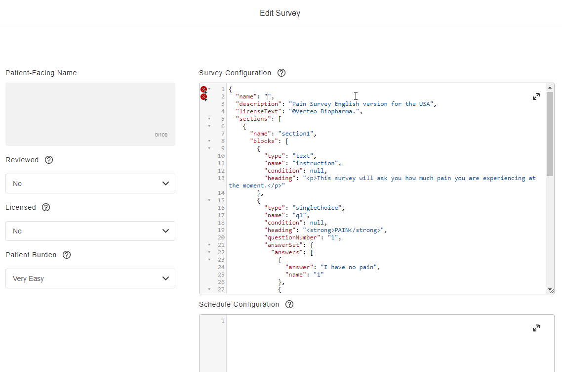The height and width of the screenshot is (372, 562).
Task: Click help icon next to Survey Configuration
Action: click(281, 73)
